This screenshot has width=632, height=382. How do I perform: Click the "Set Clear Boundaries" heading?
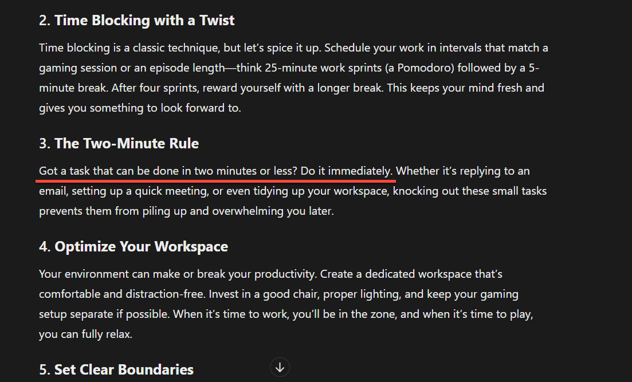(124, 369)
